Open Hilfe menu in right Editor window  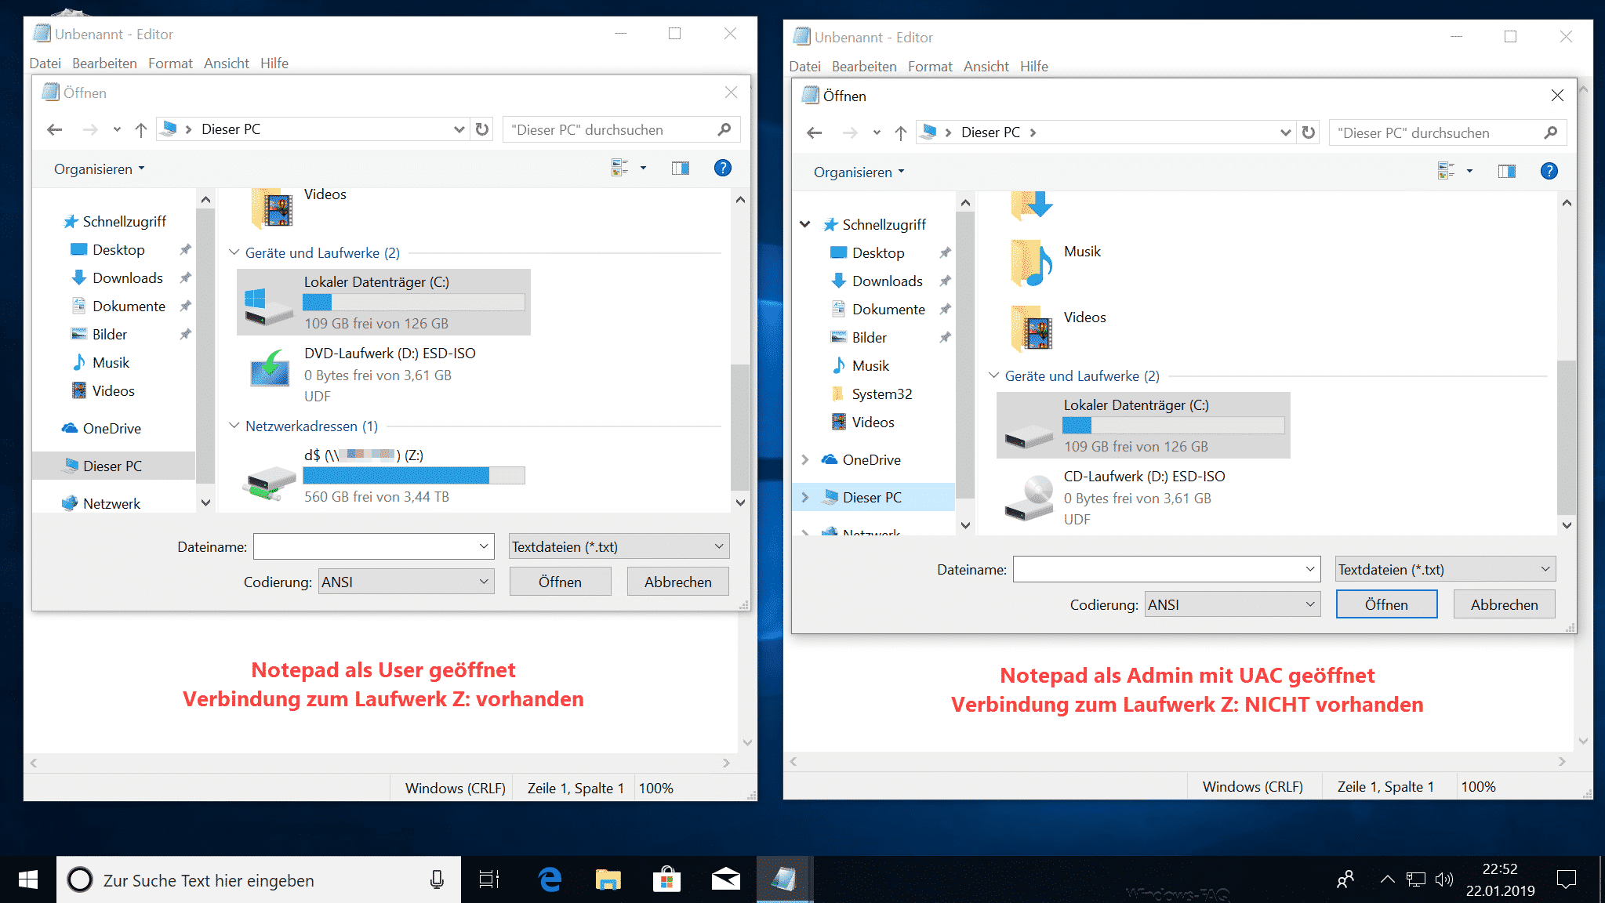pos(1034,67)
